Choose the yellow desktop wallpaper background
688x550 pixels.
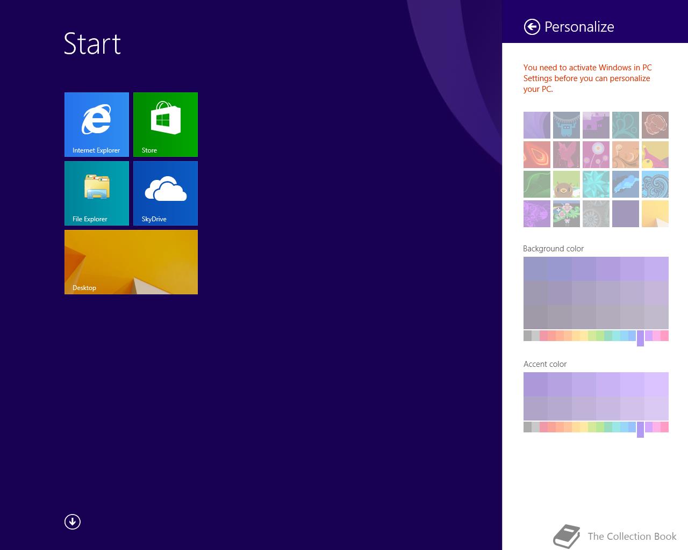point(655,214)
